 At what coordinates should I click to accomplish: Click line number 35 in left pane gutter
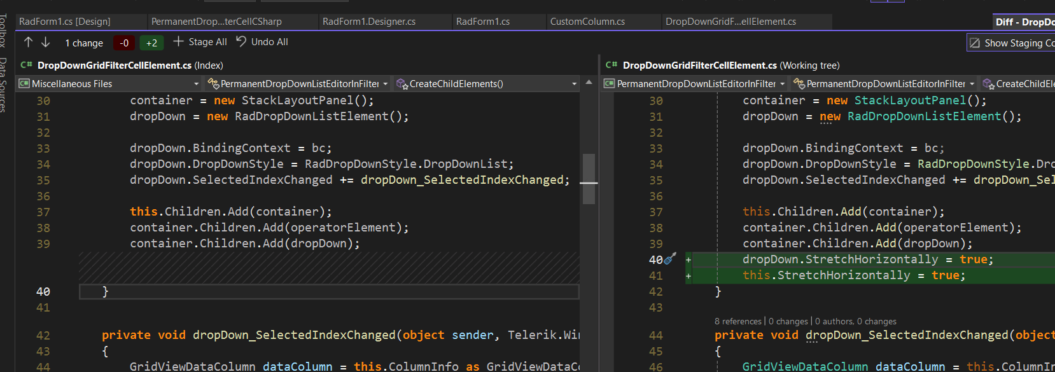(43, 181)
